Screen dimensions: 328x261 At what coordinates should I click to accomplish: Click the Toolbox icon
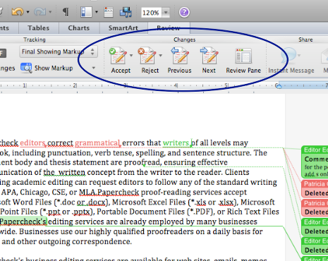pos(109,12)
